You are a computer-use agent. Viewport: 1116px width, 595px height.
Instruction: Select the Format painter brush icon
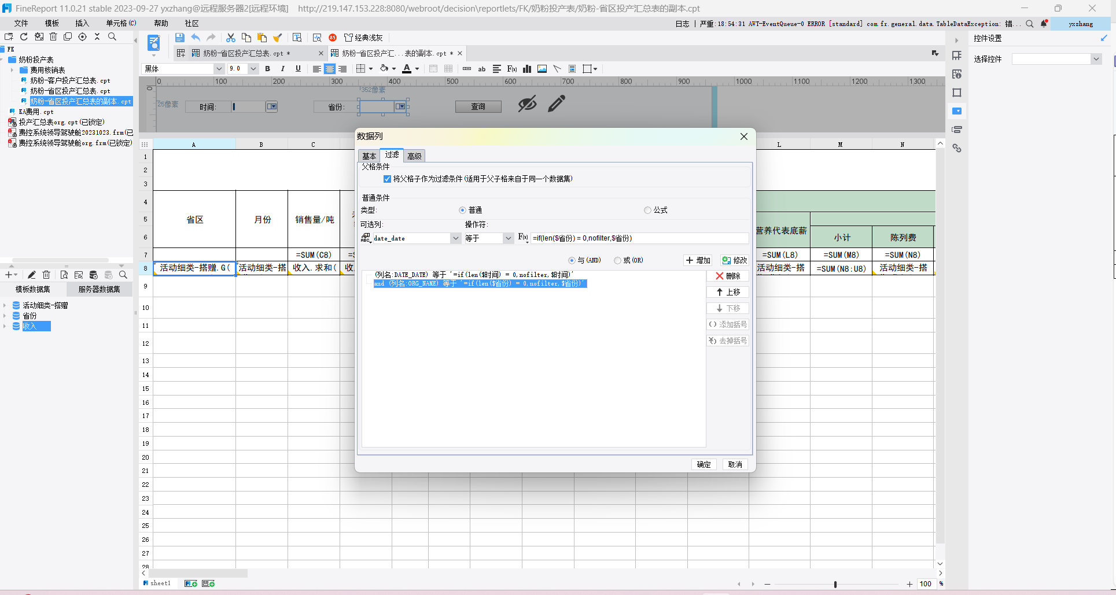(278, 38)
